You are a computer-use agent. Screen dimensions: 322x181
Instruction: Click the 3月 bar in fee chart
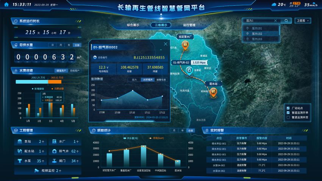[x=50, y=109]
